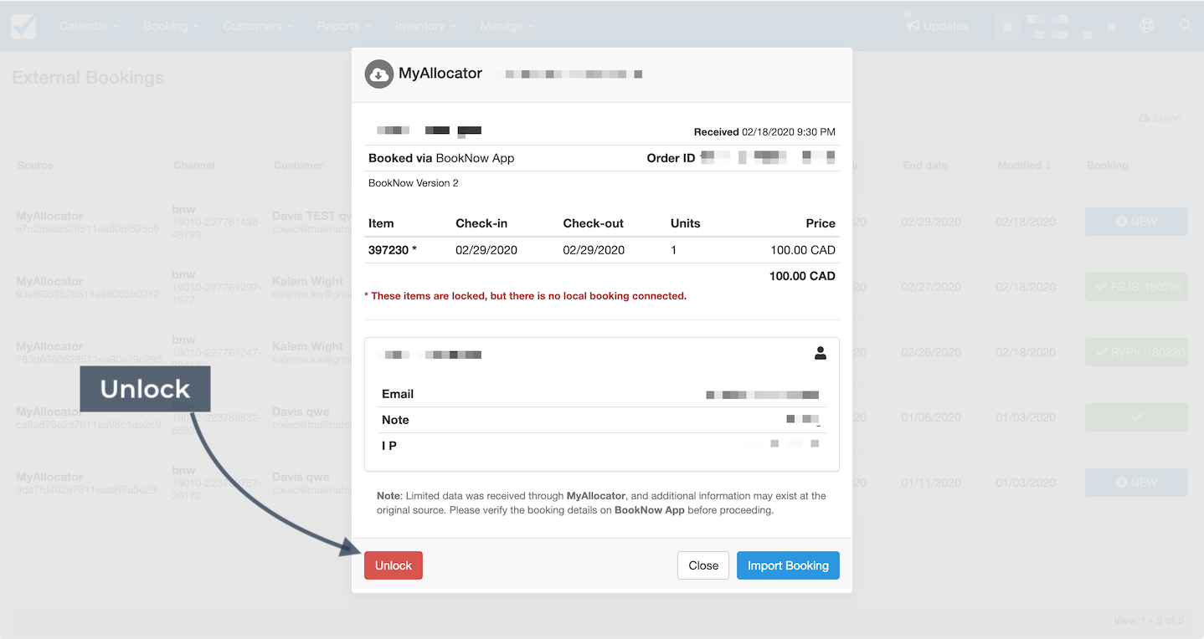Click the BookNow Version 2 text
The height and width of the screenshot is (639, 1204).
(414, 183)
